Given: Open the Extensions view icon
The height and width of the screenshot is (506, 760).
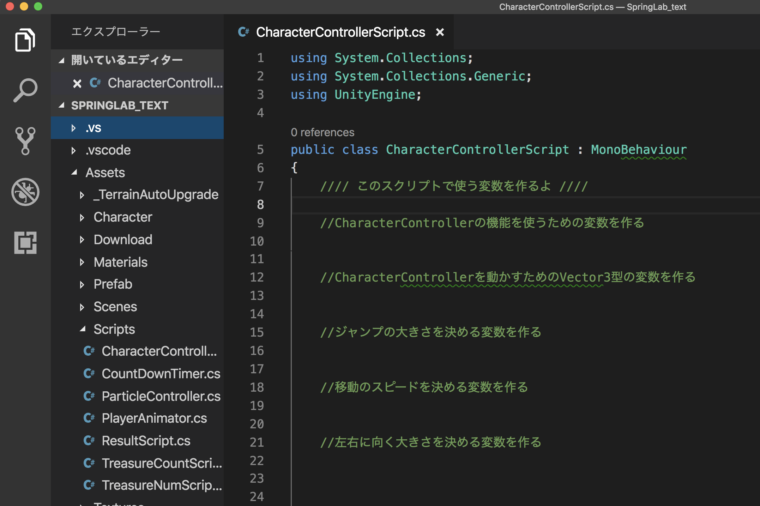Looking at the screenshot, I should [26, 243].
